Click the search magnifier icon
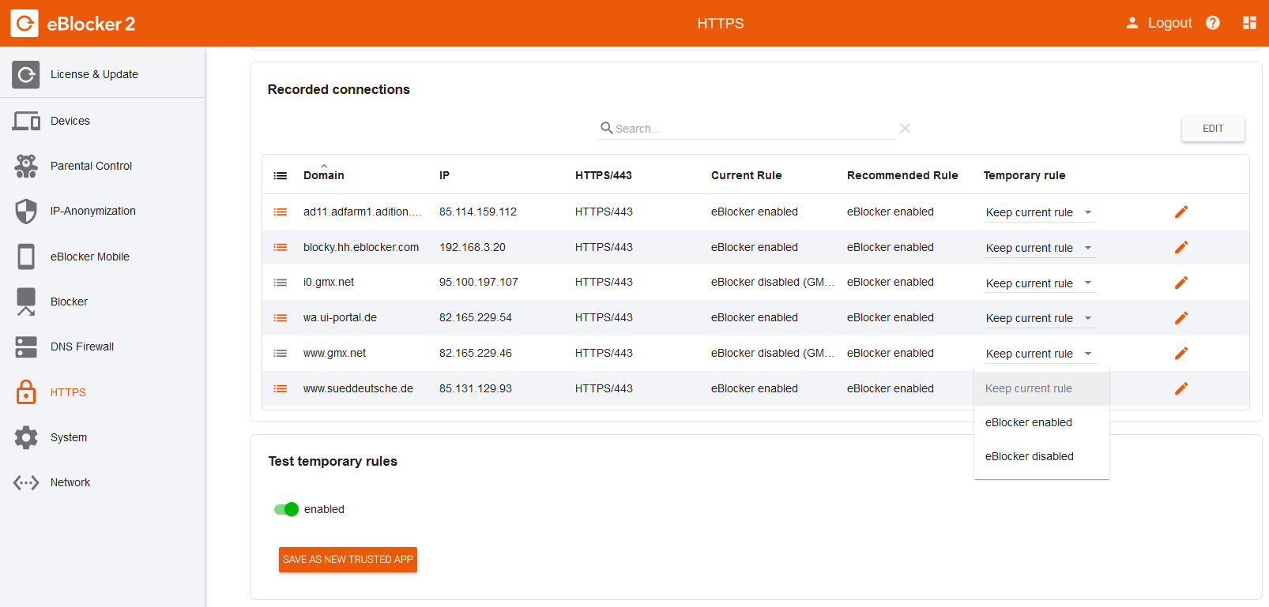The height and width of the screenshot is (607, 1269). tap(607, 128)
